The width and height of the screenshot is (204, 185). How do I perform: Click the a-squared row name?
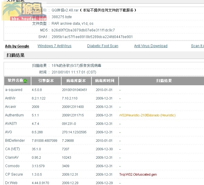pos(14,90)
